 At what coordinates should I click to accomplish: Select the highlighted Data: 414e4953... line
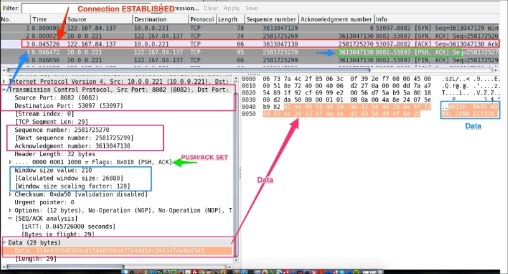[117, 251]
